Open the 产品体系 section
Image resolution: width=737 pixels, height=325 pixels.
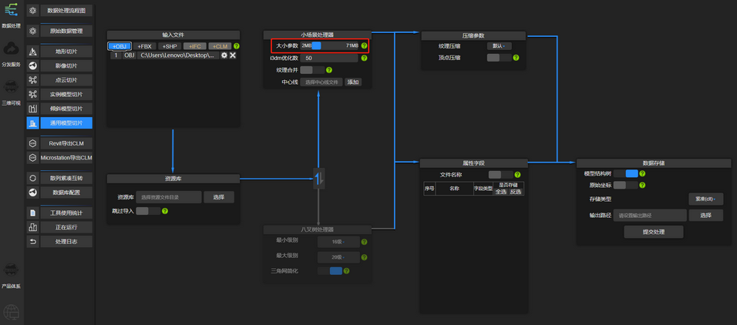tap(11, 275)
